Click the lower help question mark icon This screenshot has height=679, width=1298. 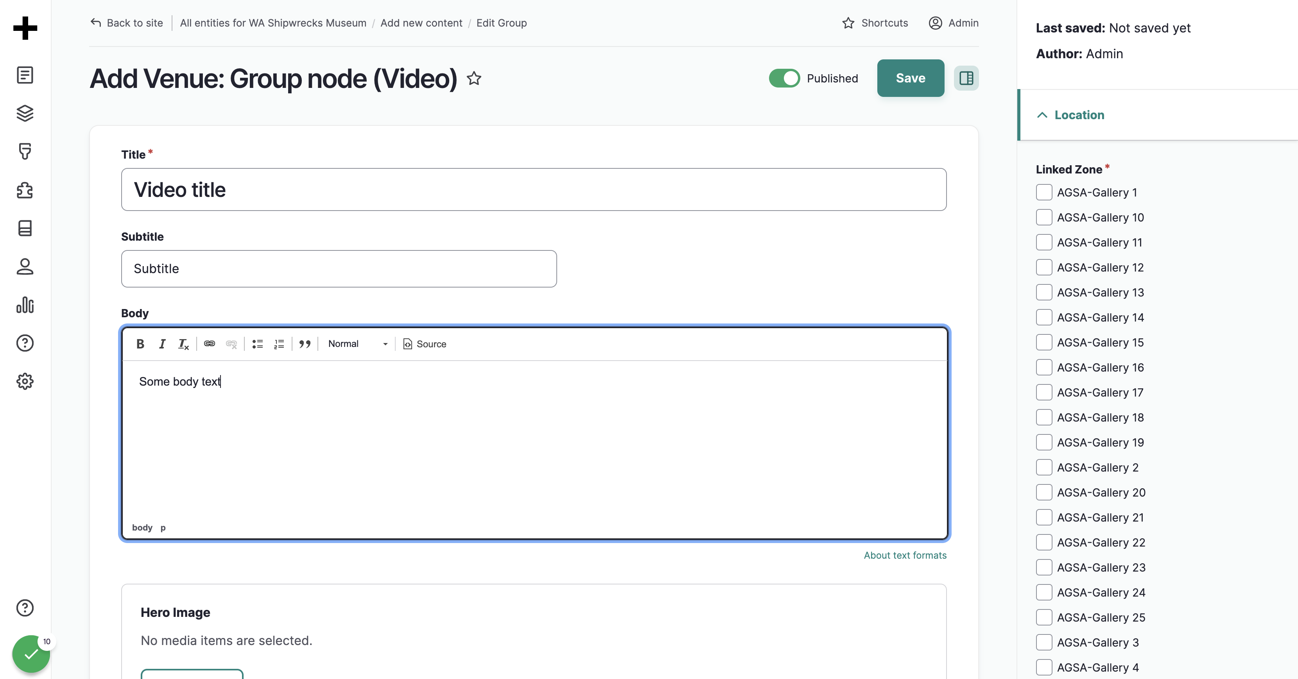pyautogui.click(x=25, y=608)
